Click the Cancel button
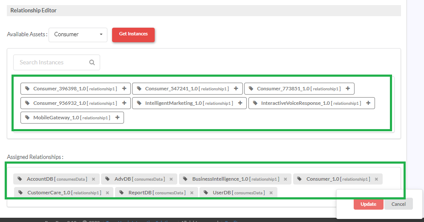424x222 pixels. coord(398,204)
